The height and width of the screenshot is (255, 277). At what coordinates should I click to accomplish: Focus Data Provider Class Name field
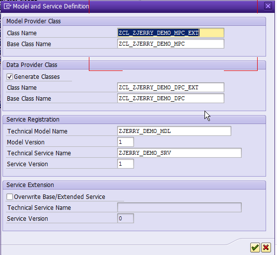[x=171, y=87]
